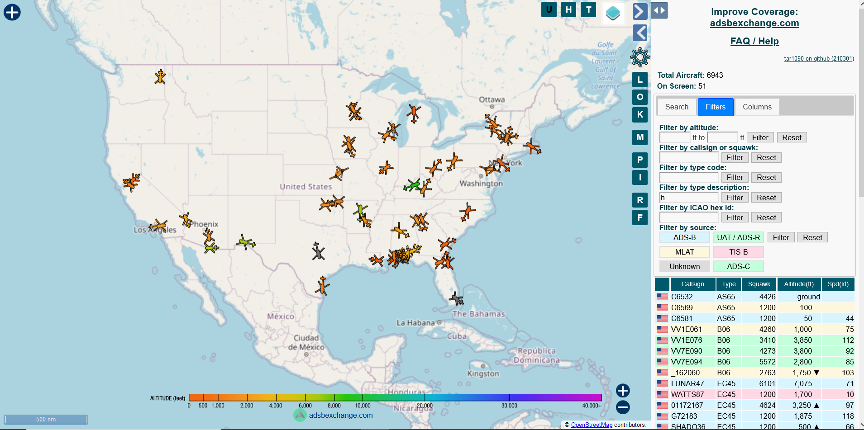
Task: Select the ADS-B source swatch
Action: (684, 237)
